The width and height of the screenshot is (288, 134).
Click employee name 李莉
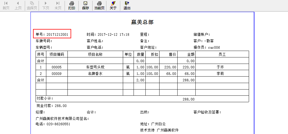click(222, 74)
